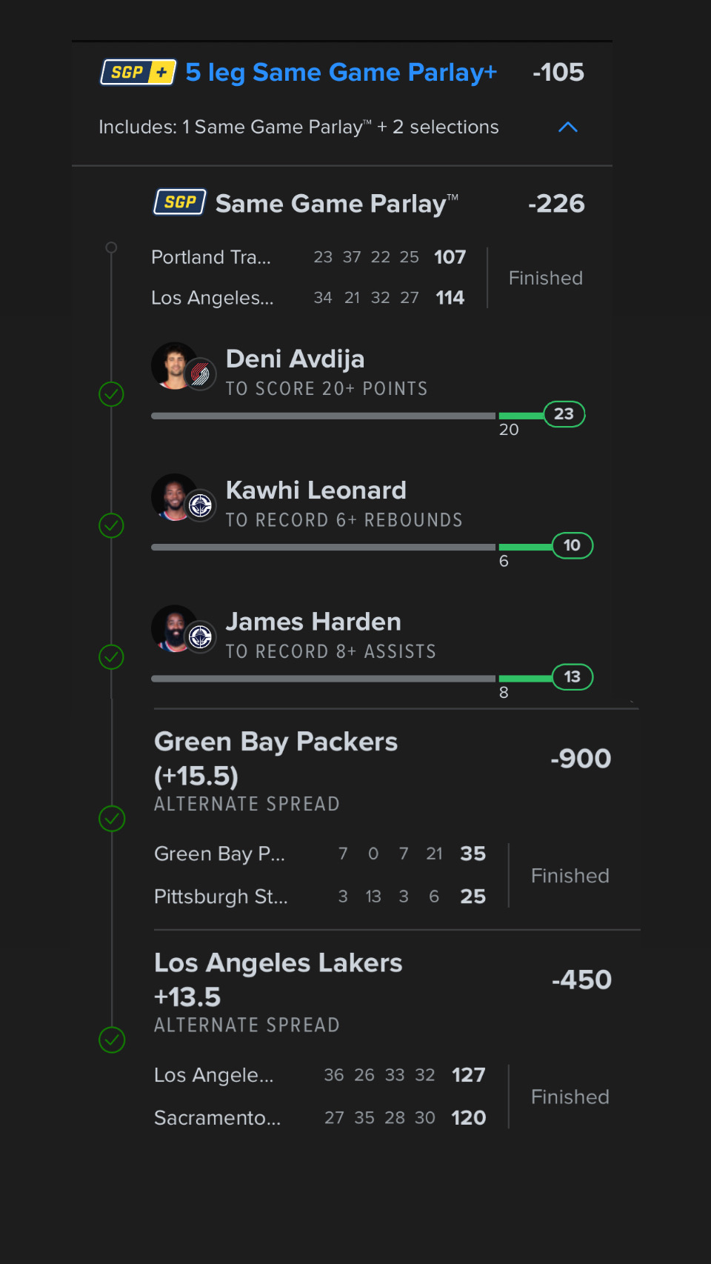Click the green checkmark for Kawhi Leonard leg
Image resolution: width=711 pixels, height=1264 pixels.
pos(111,525)
